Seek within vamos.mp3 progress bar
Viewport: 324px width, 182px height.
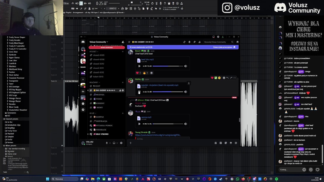pos(168,124)
